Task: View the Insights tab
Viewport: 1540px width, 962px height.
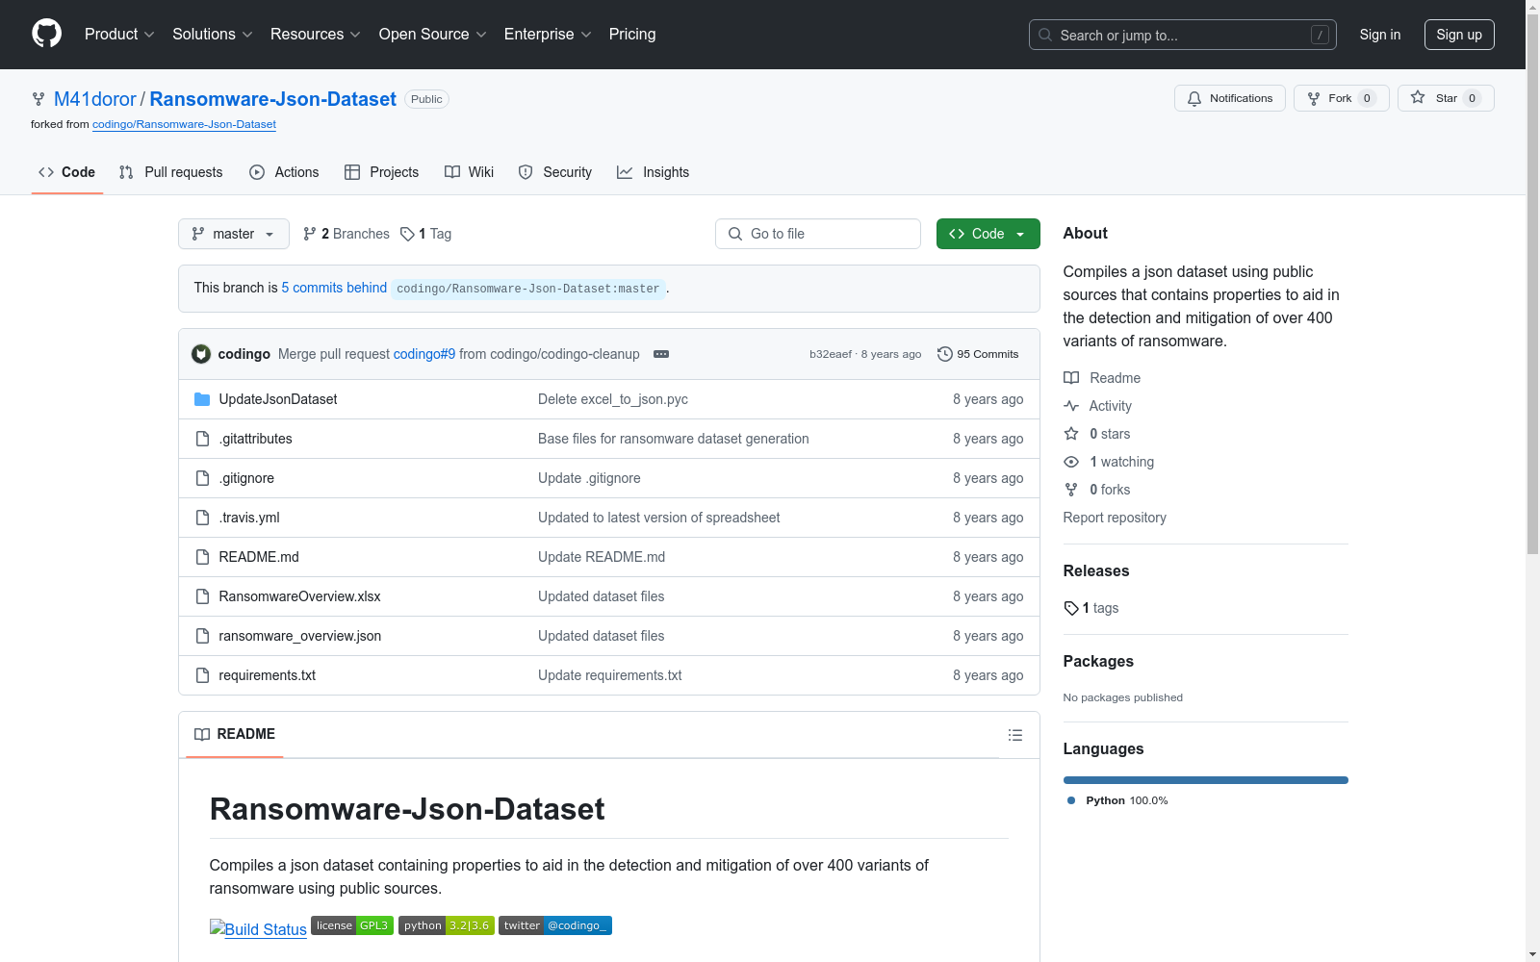Action: coord(654,172)
